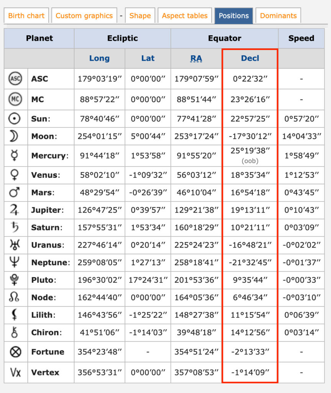
Task: Click the Neptune trident symbol
Action: click(15, 262)
